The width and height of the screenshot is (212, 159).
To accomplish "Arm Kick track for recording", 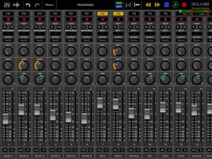I will click(103, 19).
